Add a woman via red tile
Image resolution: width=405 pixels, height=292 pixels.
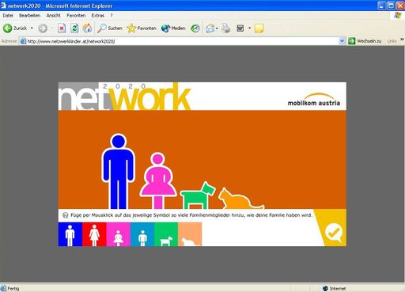[x=94, y=234]
